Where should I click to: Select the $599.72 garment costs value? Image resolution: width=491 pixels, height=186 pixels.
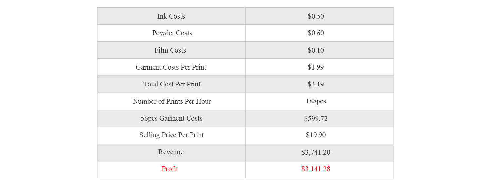point(316,119)
